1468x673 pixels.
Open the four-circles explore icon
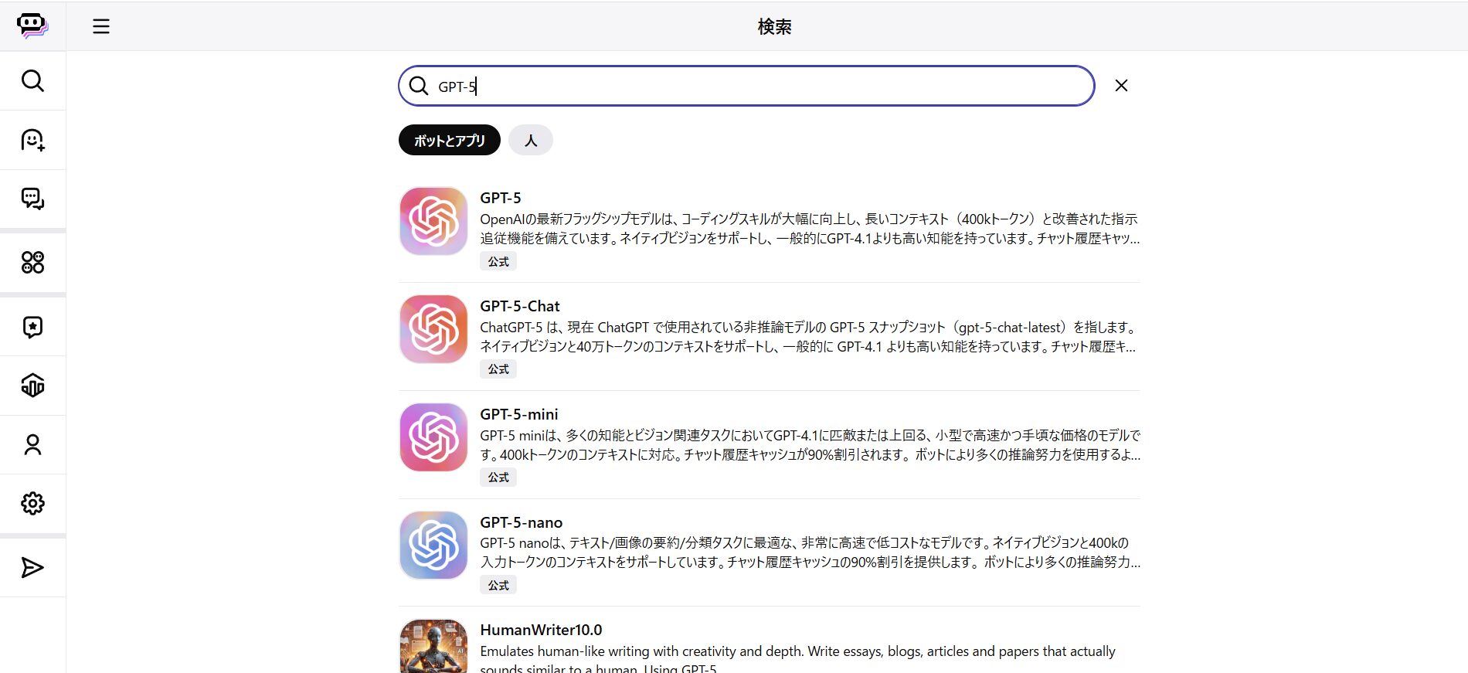tap(32, 263)
